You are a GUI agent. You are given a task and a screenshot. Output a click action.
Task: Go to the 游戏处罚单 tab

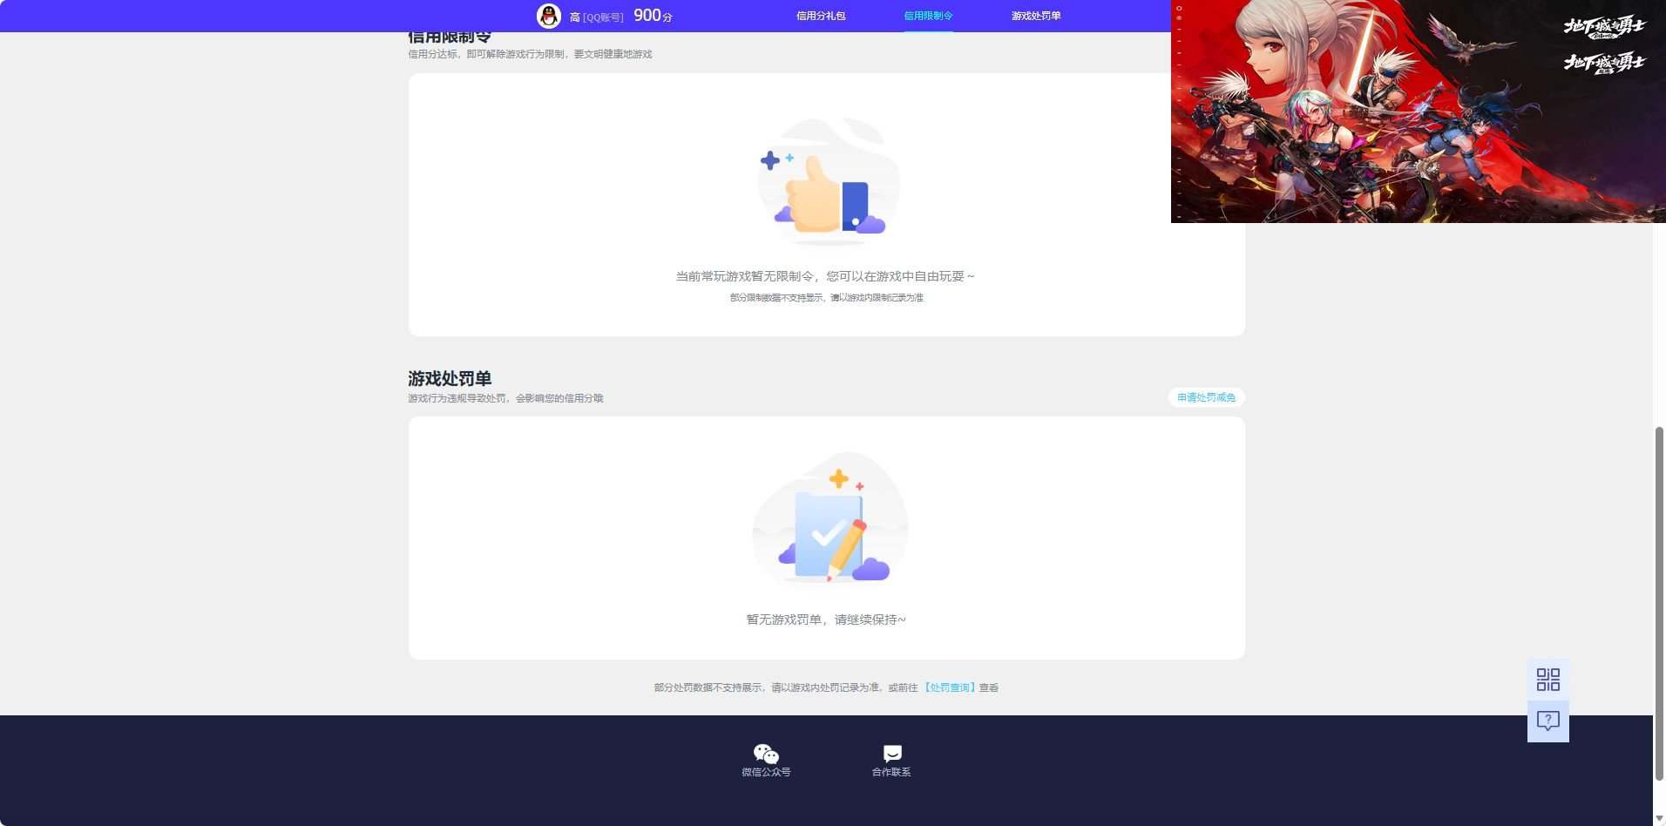(x=1036, y=16)
